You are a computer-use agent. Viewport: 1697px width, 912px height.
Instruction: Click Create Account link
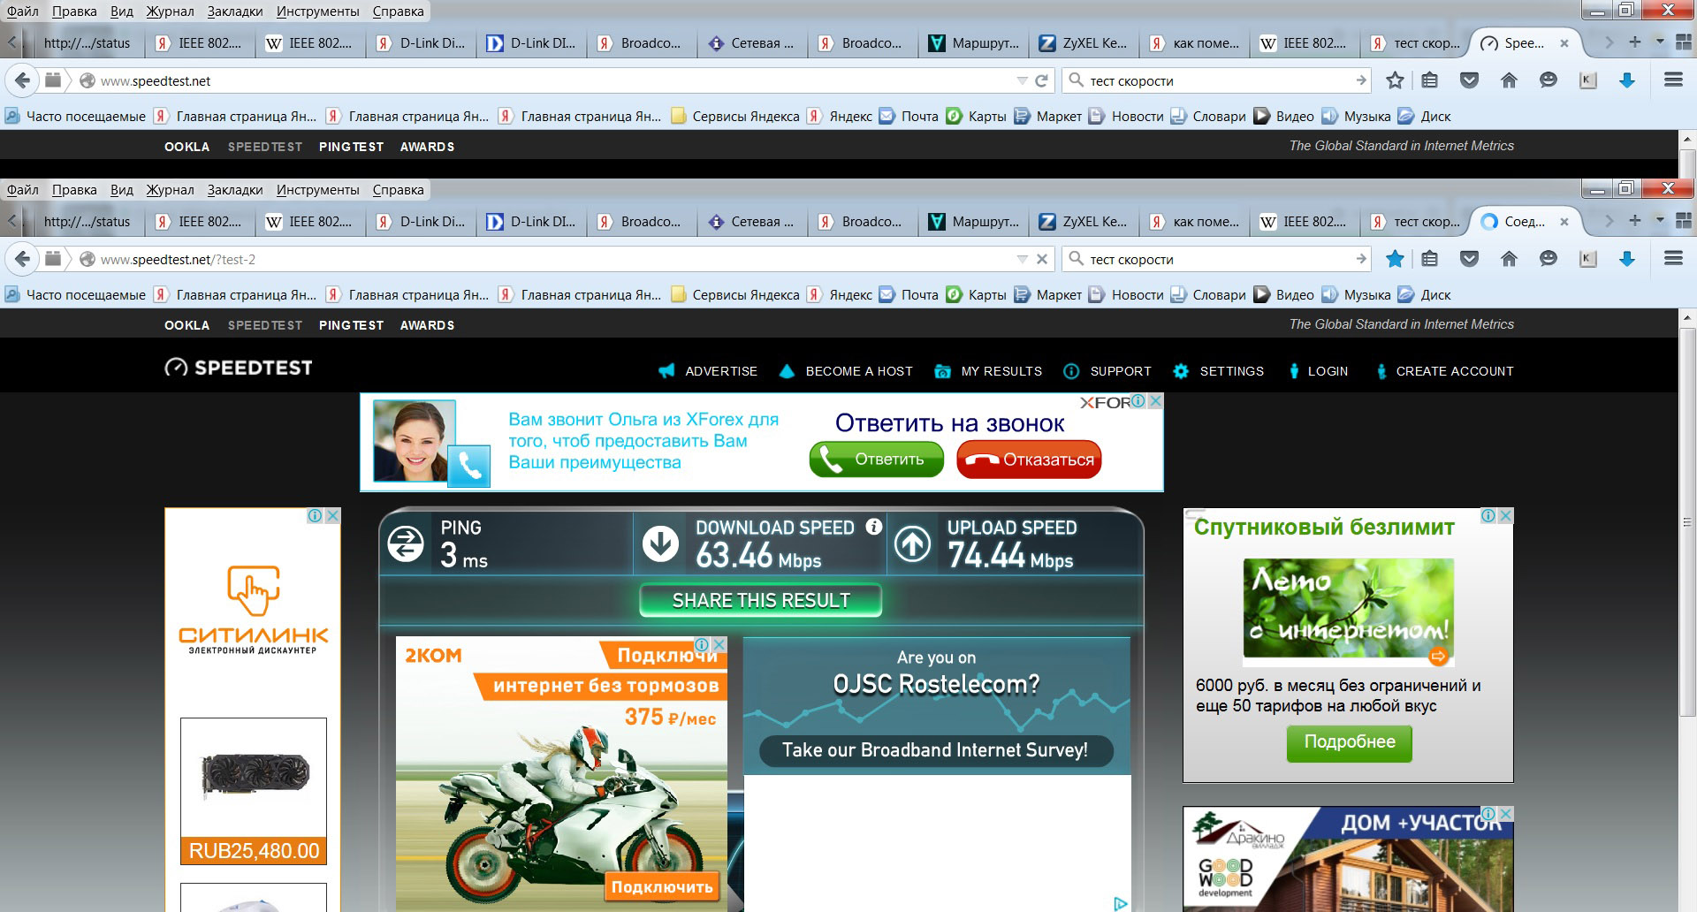click(x=1444, y=371)
